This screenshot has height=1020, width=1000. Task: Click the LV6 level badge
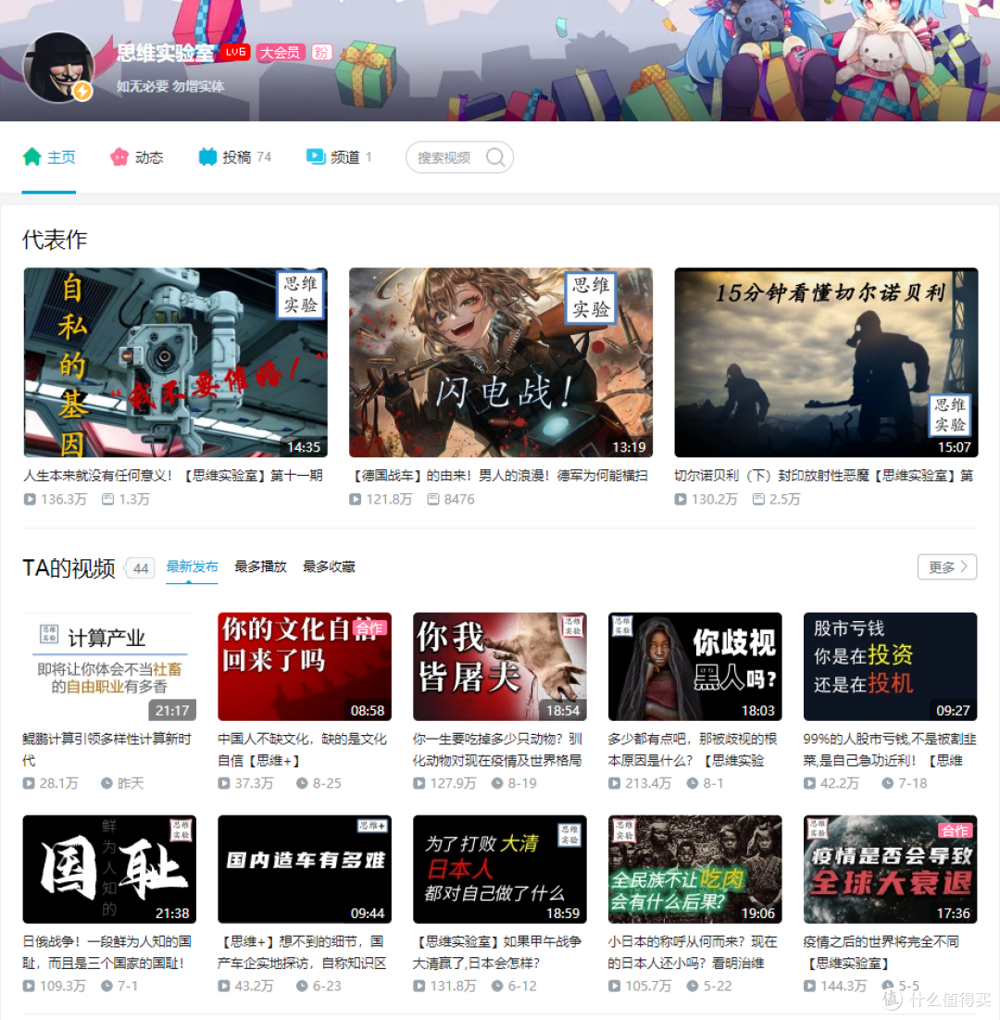coord(235,52)
